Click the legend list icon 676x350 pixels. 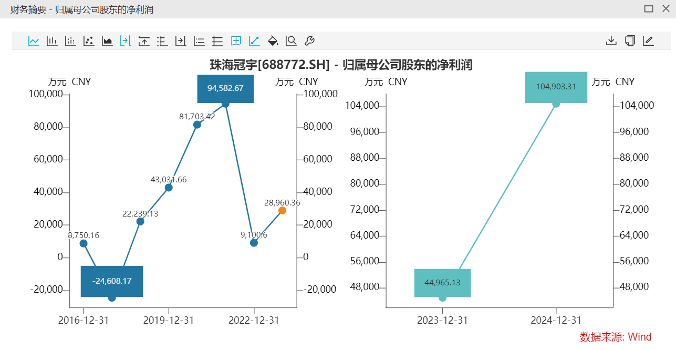pos(199,41)
